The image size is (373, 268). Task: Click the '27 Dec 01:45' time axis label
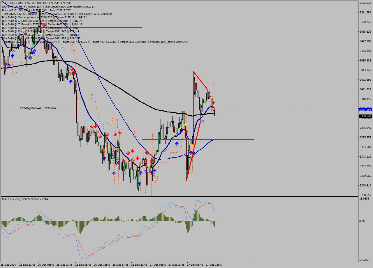click(158, 265)
